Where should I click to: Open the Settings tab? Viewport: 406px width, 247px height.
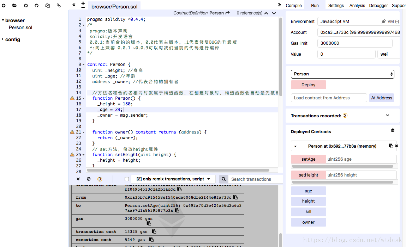pos(336,5)
